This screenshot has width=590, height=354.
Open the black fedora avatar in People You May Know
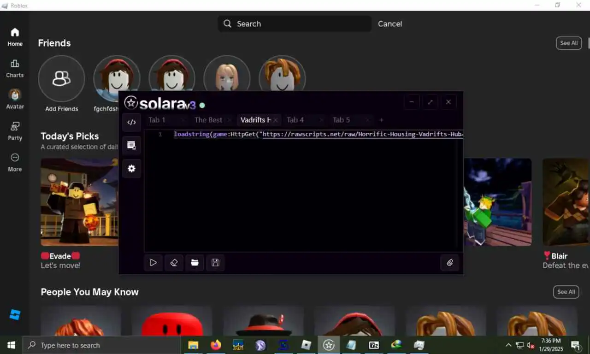pyautogui.click(x=263, y=321)
